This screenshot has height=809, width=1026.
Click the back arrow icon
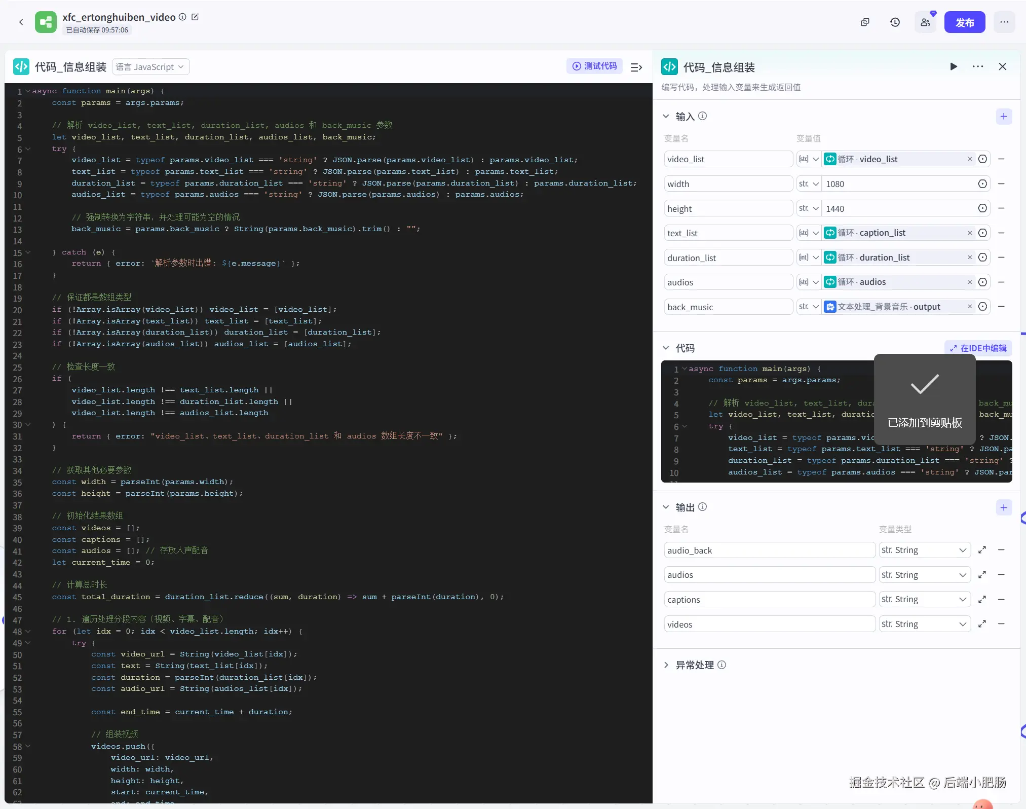point(21,22)
